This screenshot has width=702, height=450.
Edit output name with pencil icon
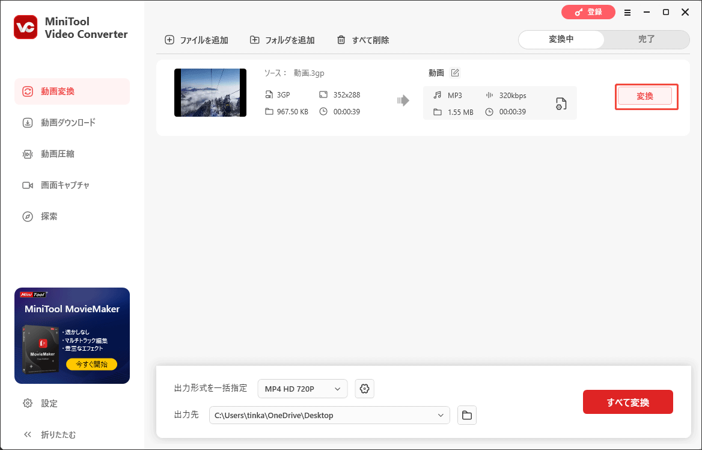click(455, 73)
